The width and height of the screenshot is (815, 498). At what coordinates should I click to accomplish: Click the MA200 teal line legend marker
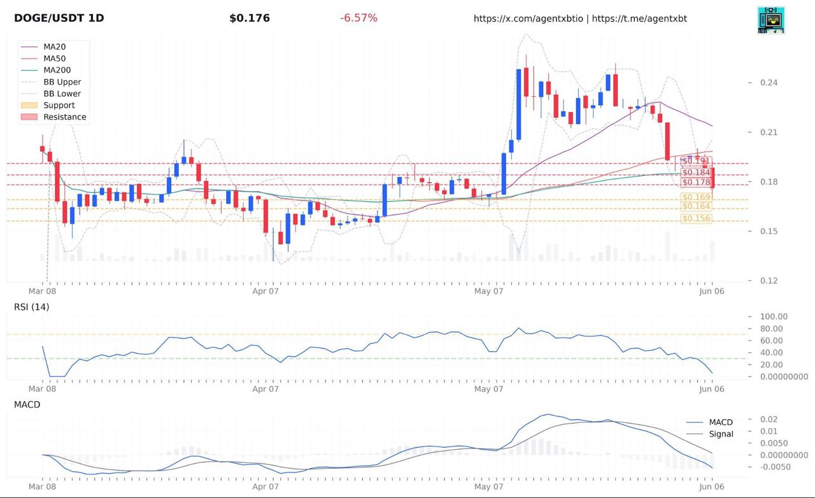coord(29,70)
